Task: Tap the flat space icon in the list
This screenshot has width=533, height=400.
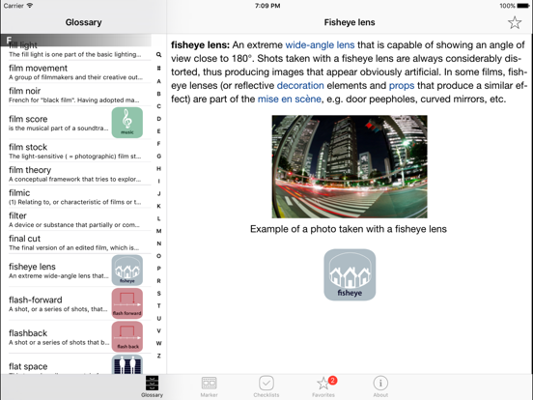Action: coord(127,364)
